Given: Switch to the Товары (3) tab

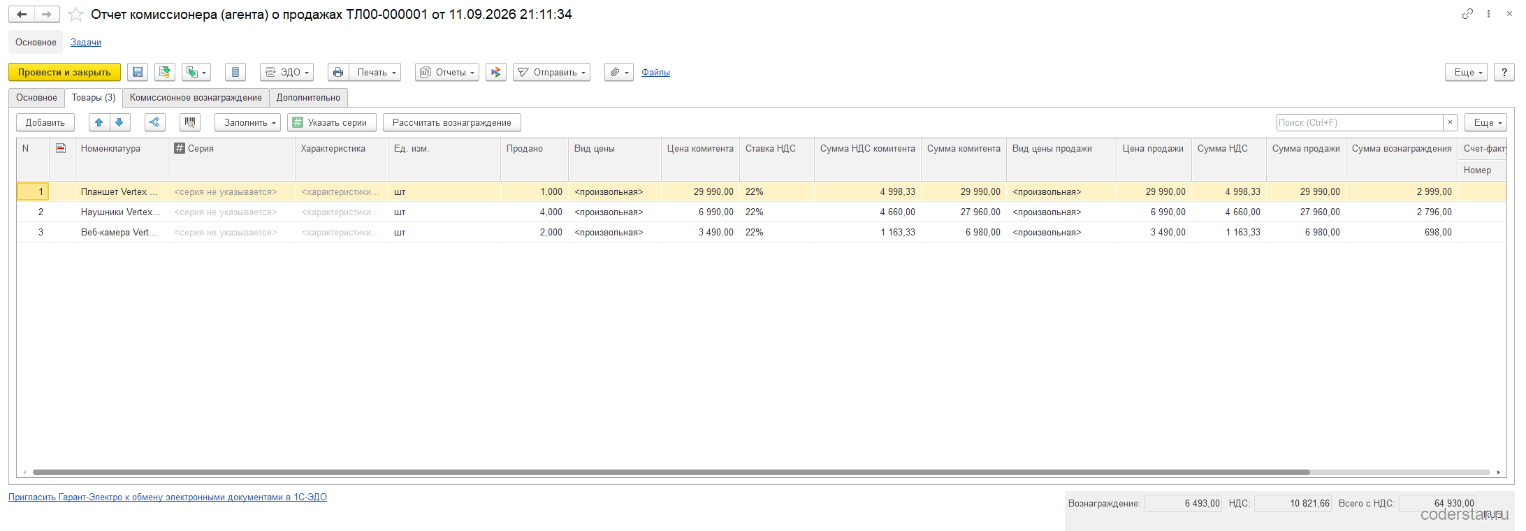Looking at the screenshot, I should [x=94, y=98].
